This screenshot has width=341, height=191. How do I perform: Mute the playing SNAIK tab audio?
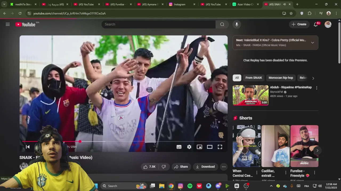click(x=285, y=4)
